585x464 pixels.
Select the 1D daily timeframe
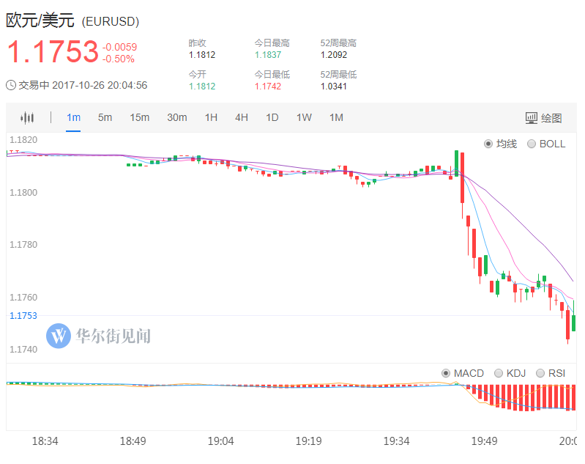[272, 118]
